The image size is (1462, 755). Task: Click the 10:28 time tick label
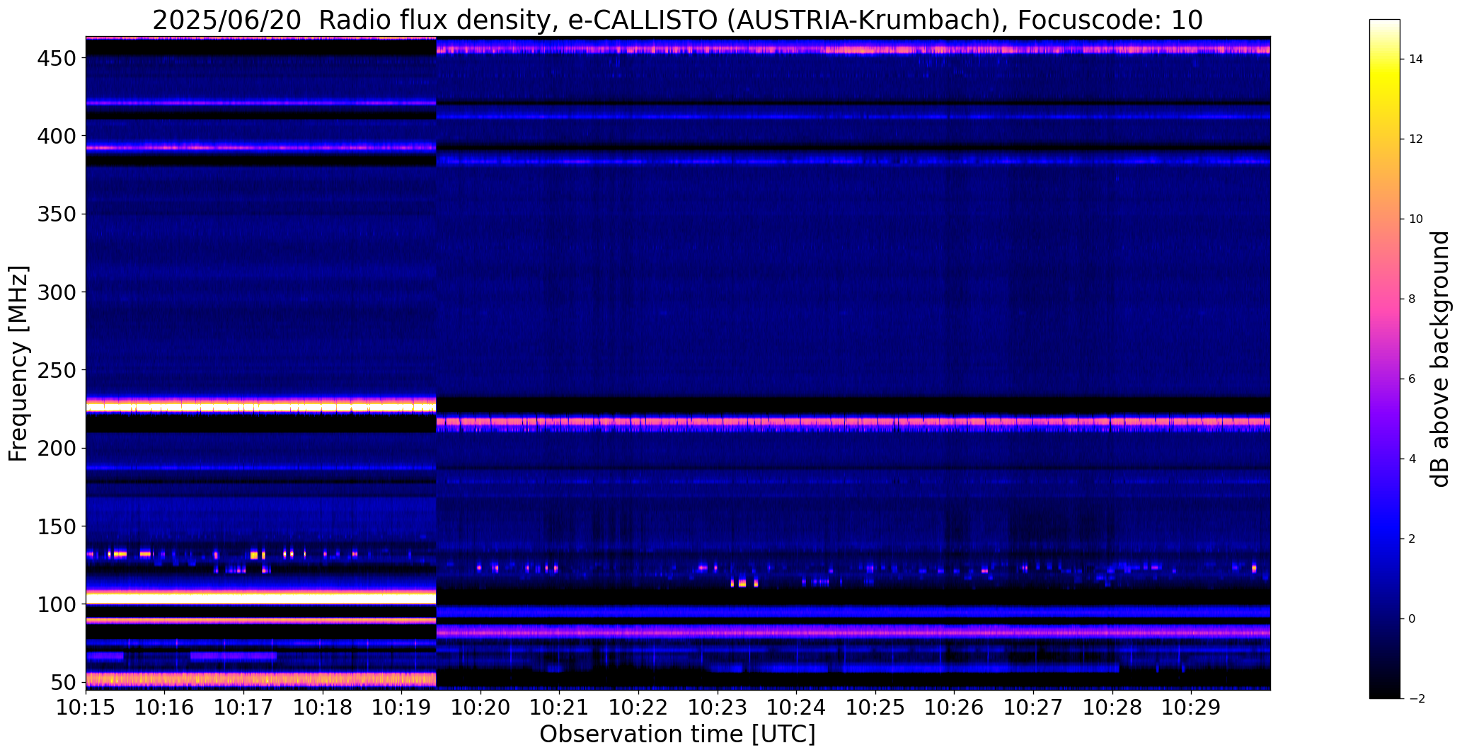(x=1112, y=707)
